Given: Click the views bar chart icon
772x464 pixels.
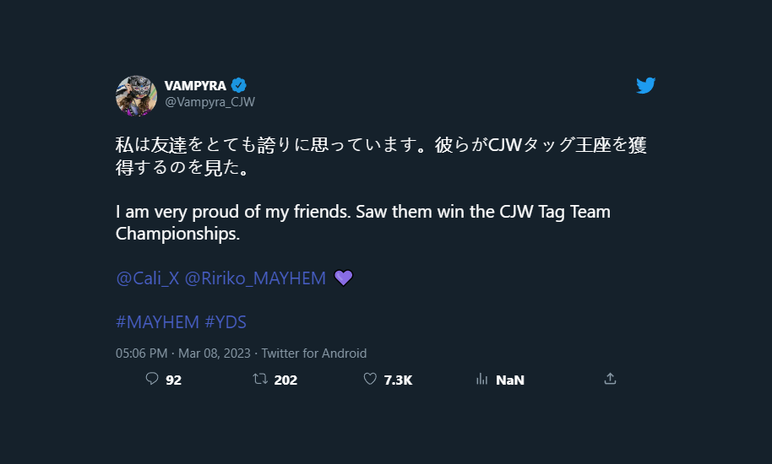Looking at the screenshot, I should click(482, 380).
